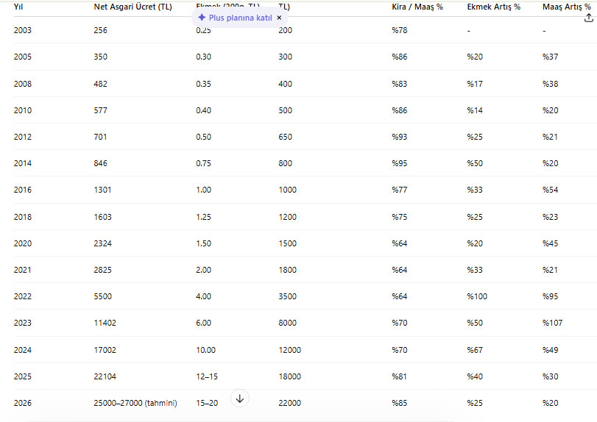Click the "Ekmek Artış %" column header
Viewport: 597px width, 422px height.
(493, 7)
